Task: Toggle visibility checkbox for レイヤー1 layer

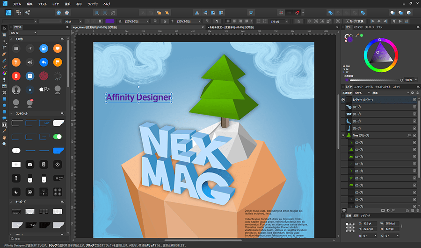Action: 414,100
